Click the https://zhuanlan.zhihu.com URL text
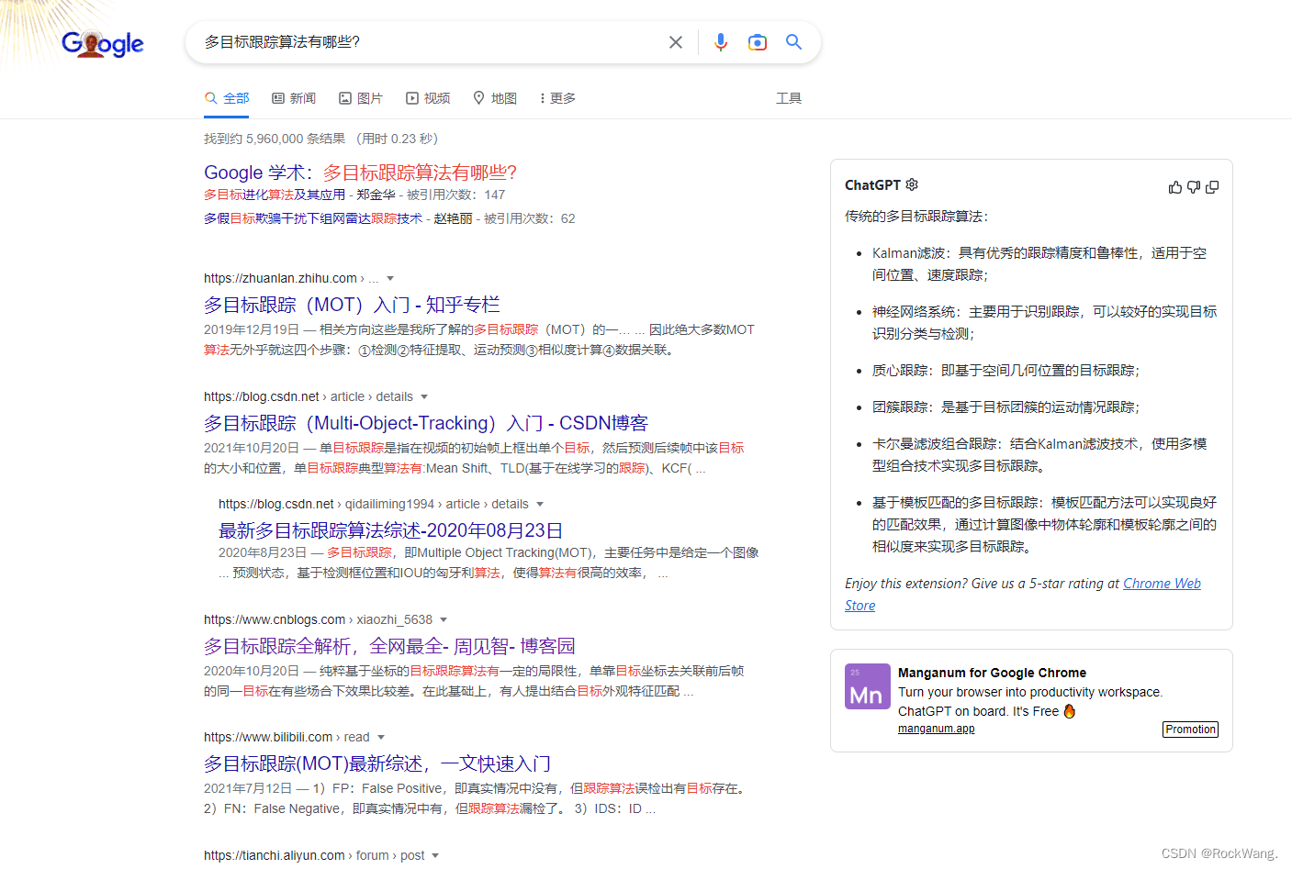 280,278
